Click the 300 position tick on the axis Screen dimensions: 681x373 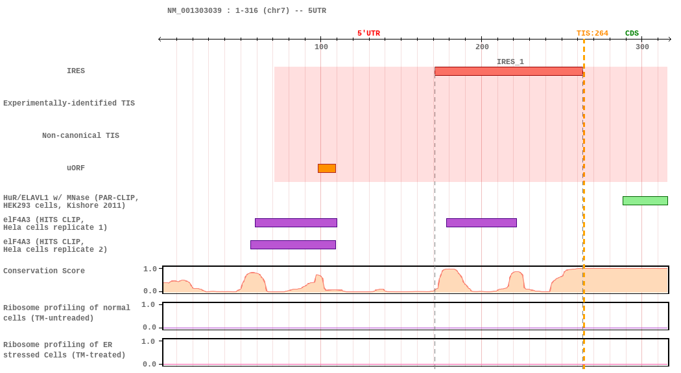[x=642, y=40]
